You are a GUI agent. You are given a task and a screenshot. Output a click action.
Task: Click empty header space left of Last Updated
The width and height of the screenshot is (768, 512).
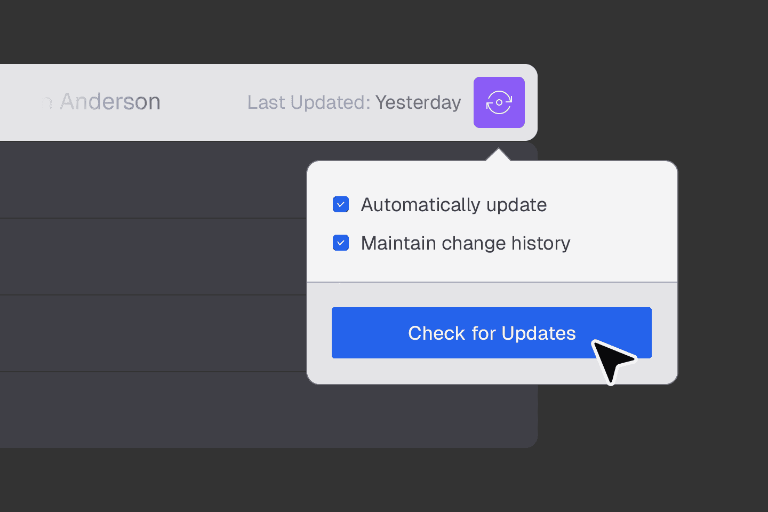[203, 102]
